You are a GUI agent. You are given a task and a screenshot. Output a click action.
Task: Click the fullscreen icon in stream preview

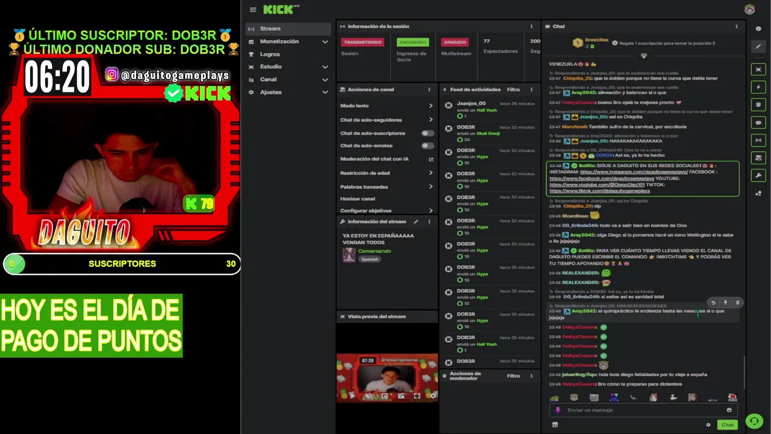[x=417, y=396]
